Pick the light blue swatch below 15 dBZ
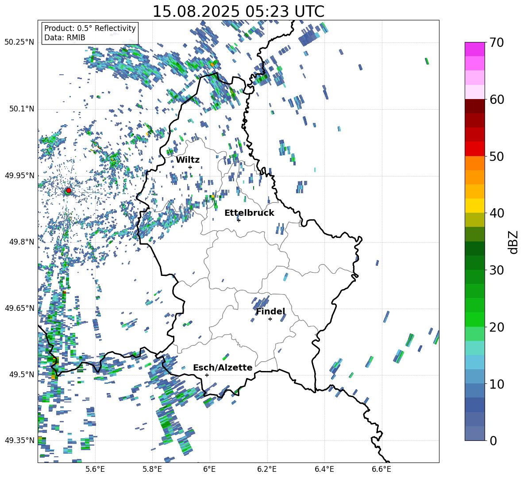Image resolution: width=524 pixels, height=478 pixels. tap(475, 362)
